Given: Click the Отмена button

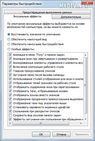Looking at the screenshot, I should (x=61, y=134).
